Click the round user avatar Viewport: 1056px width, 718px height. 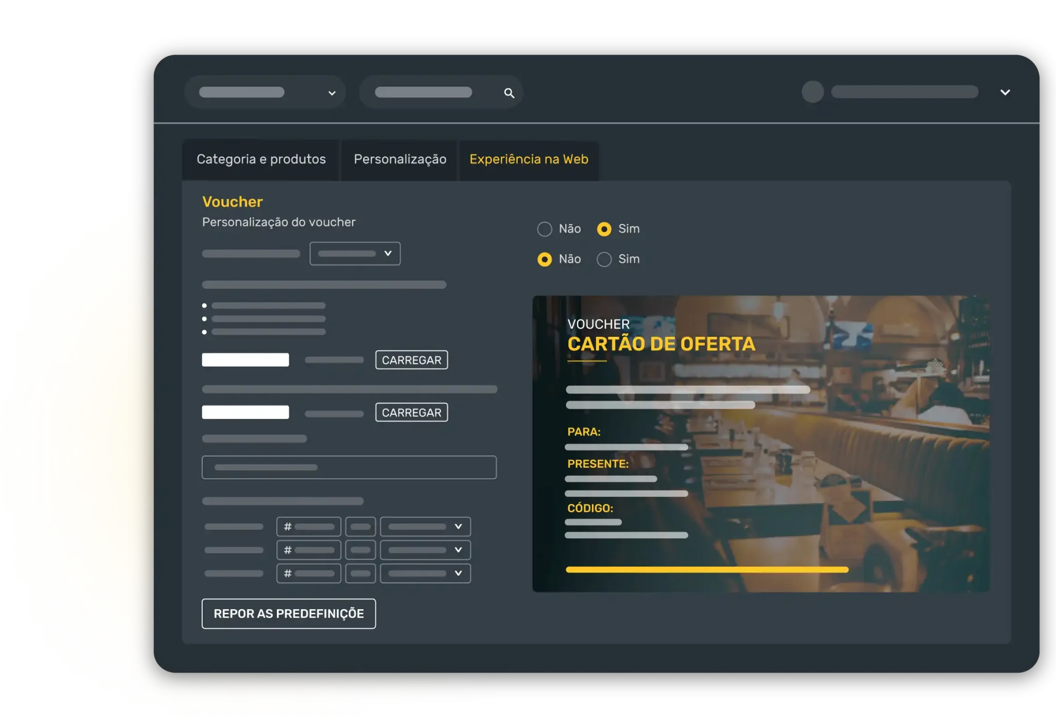[812, 92]
